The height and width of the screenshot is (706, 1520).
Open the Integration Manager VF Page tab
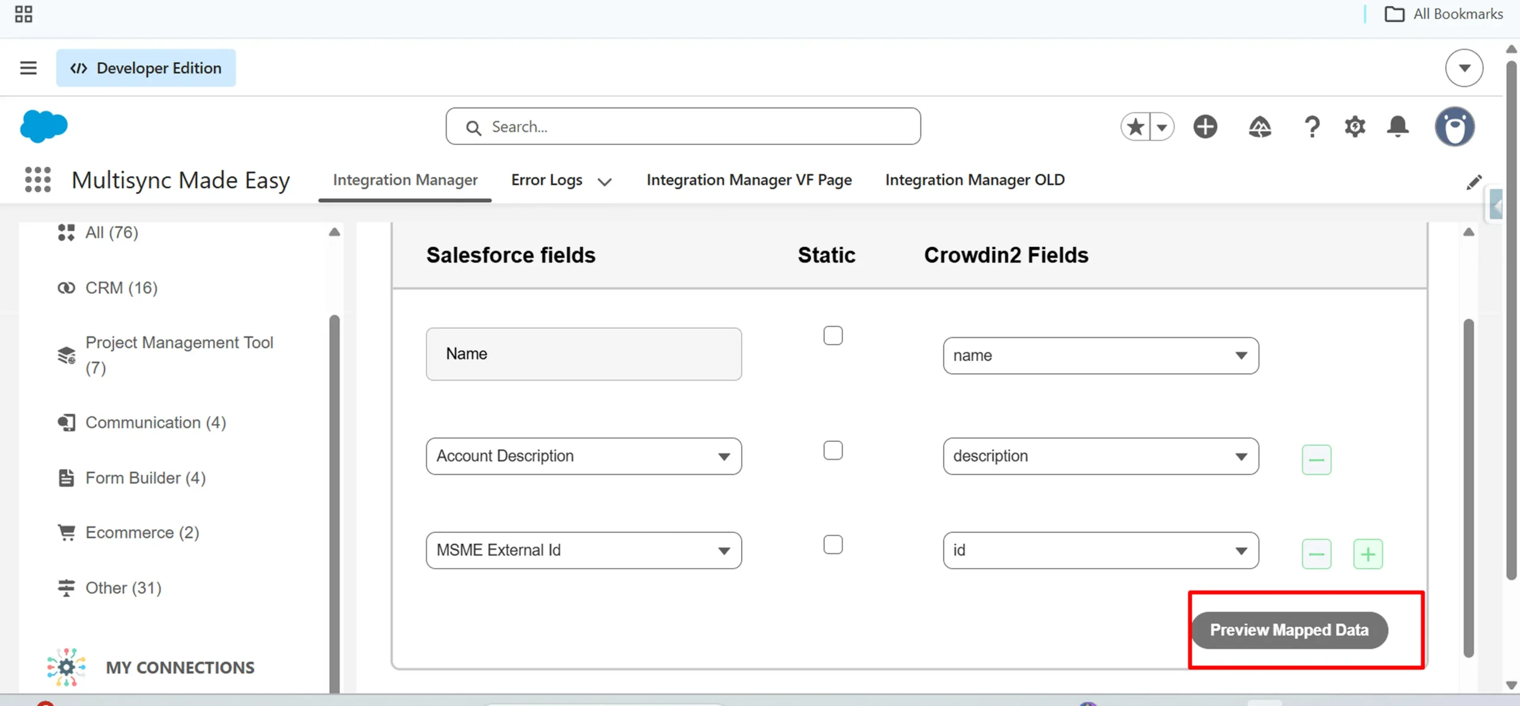pyautogui.click(x=749, y=180)
